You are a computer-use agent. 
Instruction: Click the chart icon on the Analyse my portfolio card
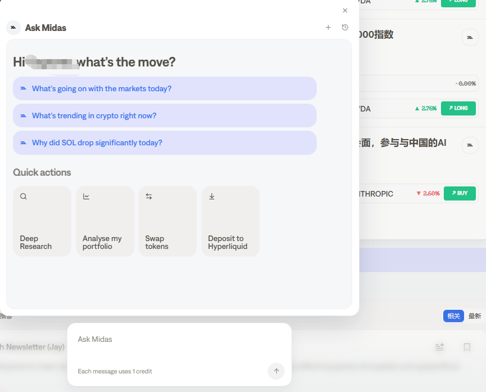point(86,197)
